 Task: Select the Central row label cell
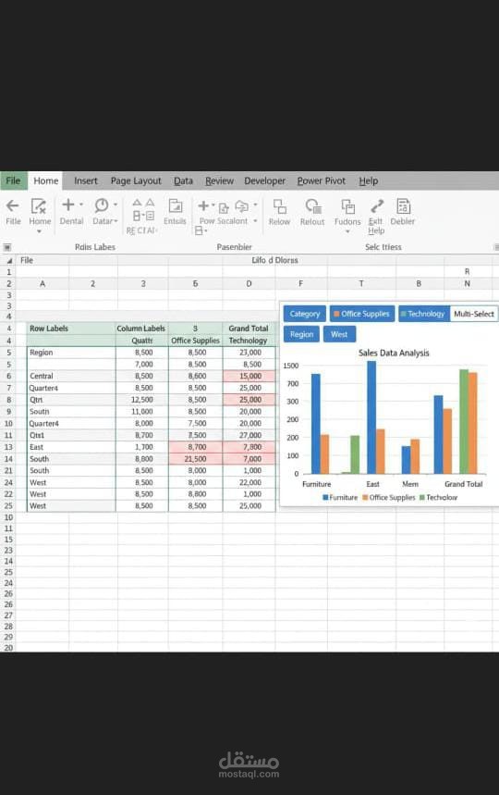pos(71,376)
